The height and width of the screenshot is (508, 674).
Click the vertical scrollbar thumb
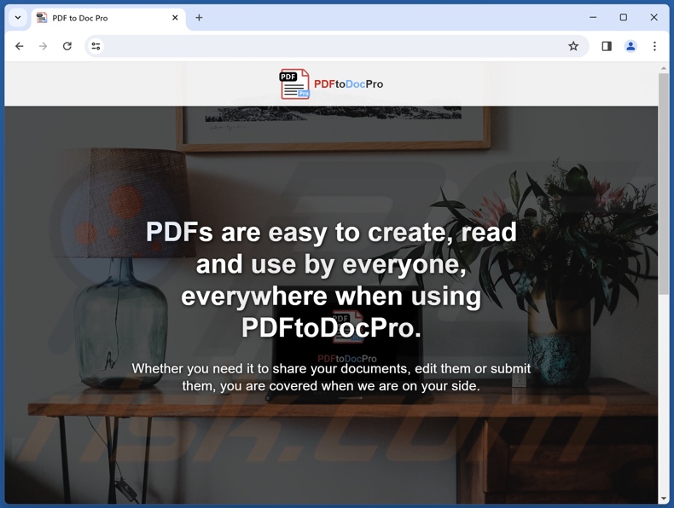tap(664, 184)
